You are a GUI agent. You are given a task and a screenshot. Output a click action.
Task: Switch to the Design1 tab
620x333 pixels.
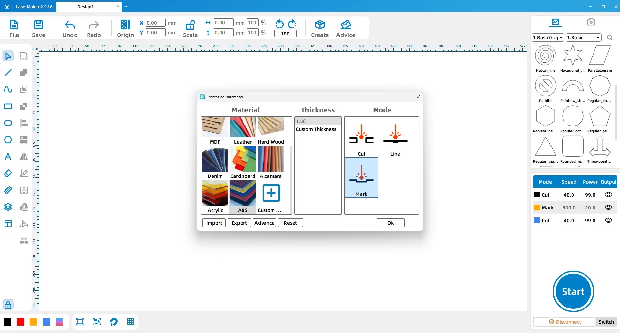pyautogui.click(x=86, y=7)
